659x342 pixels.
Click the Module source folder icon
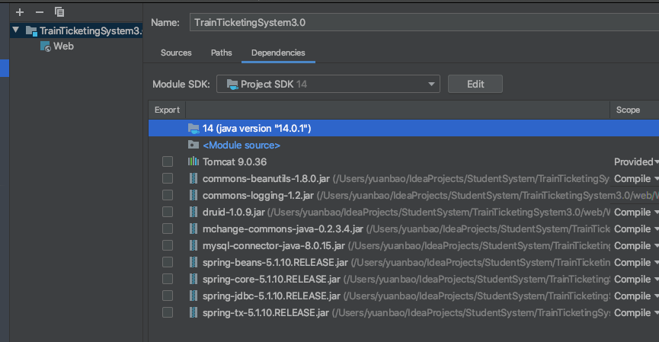tap(194, 145)
